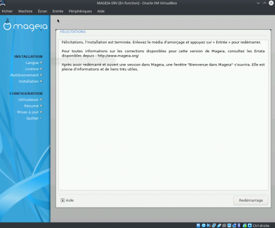The height and width of the screenshot is (228, 275).
Task: Click the Ctrl droite host key label
Action: tap(261, 226)
